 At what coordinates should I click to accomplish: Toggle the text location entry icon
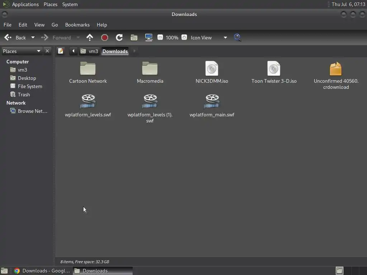tap(61, 51)
